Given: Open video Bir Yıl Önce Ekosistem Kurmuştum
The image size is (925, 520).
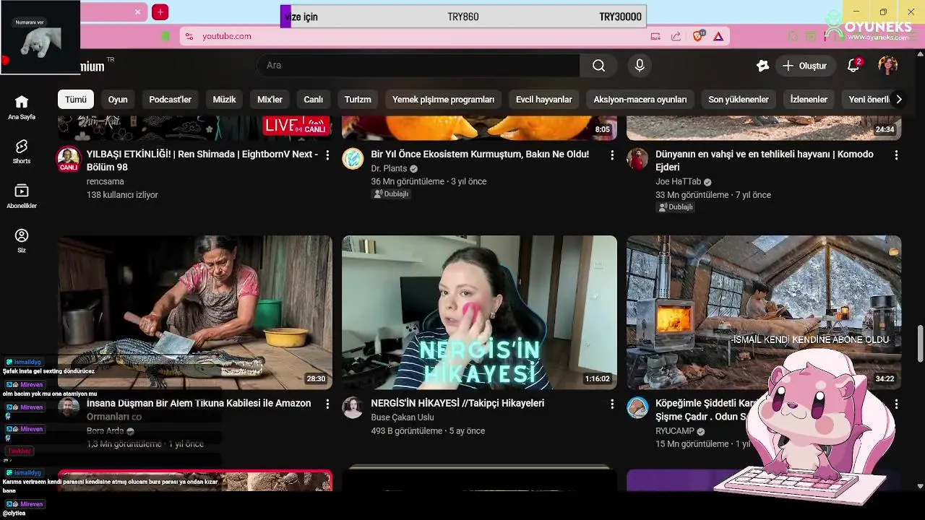Looking at the screenshot, I should tap(480, 155).
